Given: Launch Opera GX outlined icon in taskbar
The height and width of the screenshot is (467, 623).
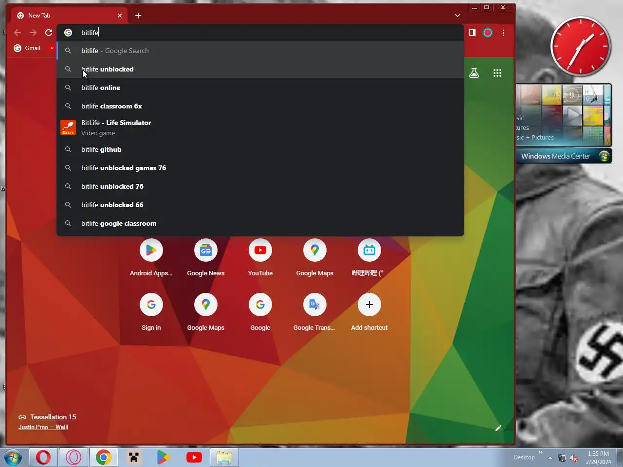Looking at the screenshot, I should coord(73,458).
